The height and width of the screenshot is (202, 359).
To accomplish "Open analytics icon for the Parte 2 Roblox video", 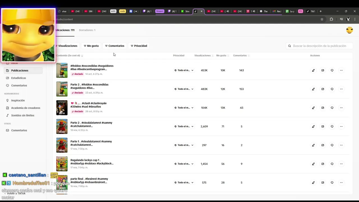I will point(323,89).
